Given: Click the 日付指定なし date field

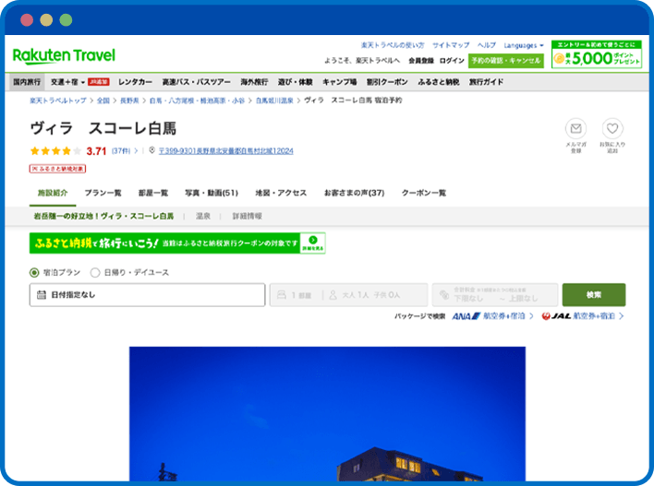Looking at the screenshot, I should tap(147, 295).
